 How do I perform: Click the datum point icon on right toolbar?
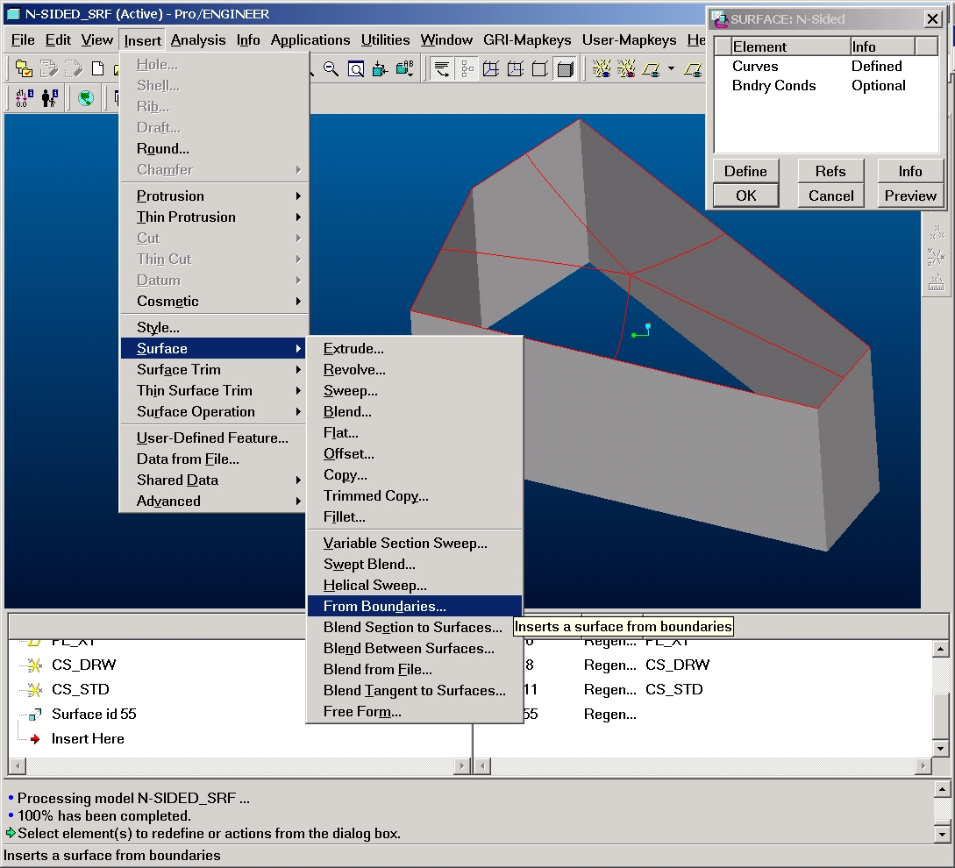(x=936, y=232)
